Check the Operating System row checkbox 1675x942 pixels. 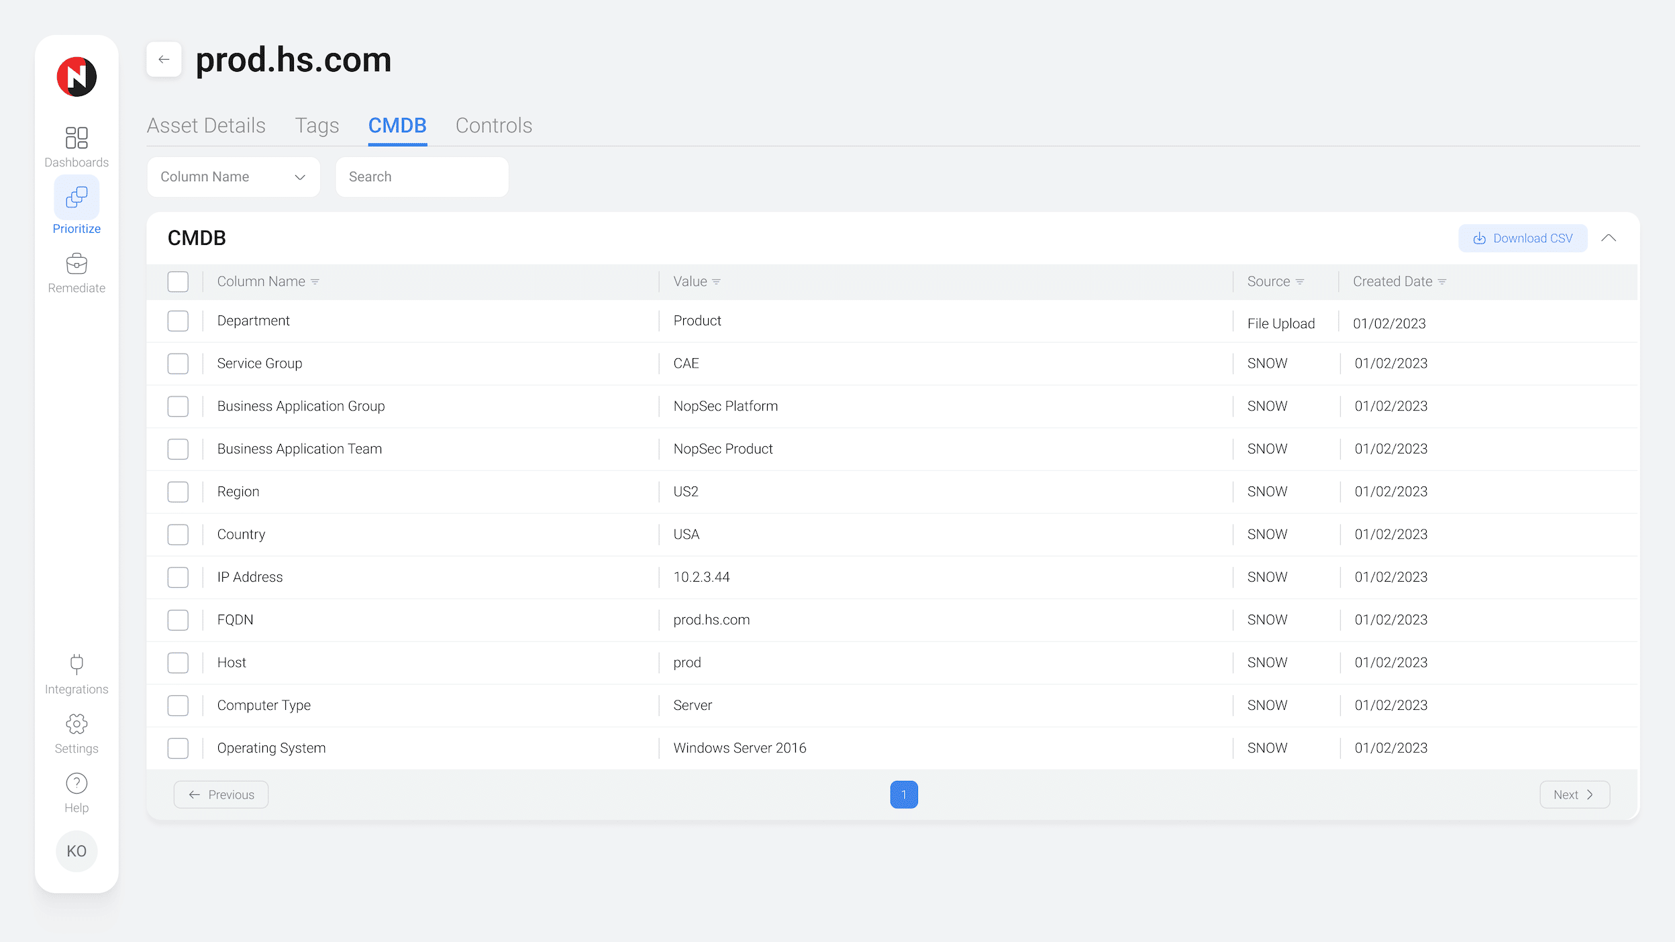(x=178, y=748)
